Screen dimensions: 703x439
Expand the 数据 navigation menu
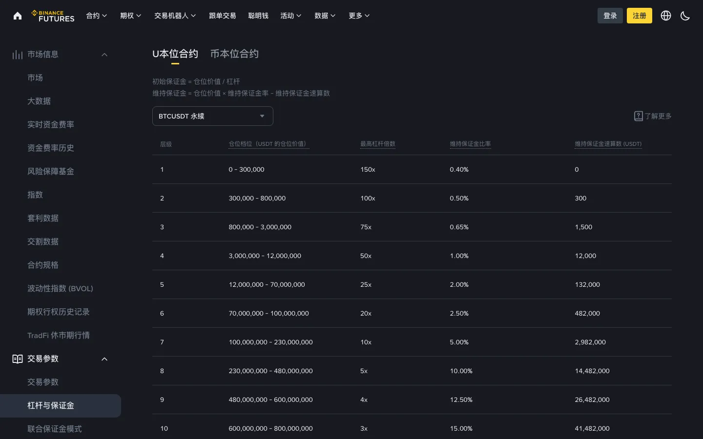(x=325, y=16)
